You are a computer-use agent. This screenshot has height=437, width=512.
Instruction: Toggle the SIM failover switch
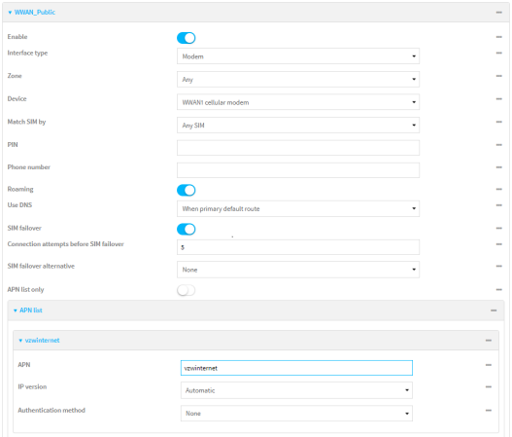pos(187,230)
